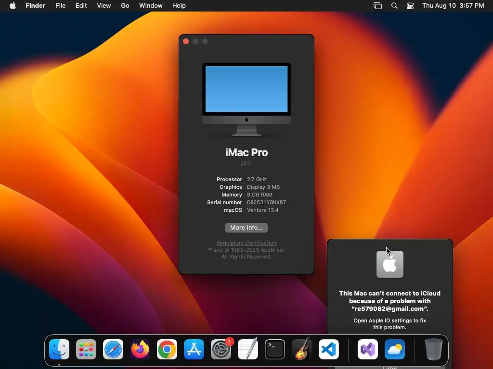Click the 8 GB RAM memory value
Screen dimensions: 493x369
pos(259,195)
